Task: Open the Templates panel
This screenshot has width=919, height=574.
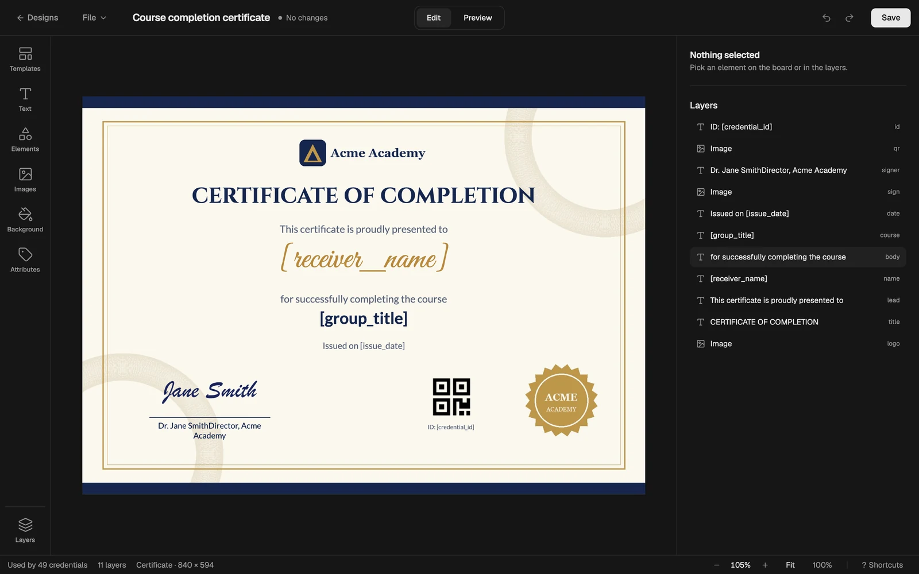Action: coord(25,60)
